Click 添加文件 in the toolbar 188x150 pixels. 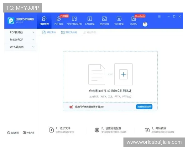(x=49, y=32)
